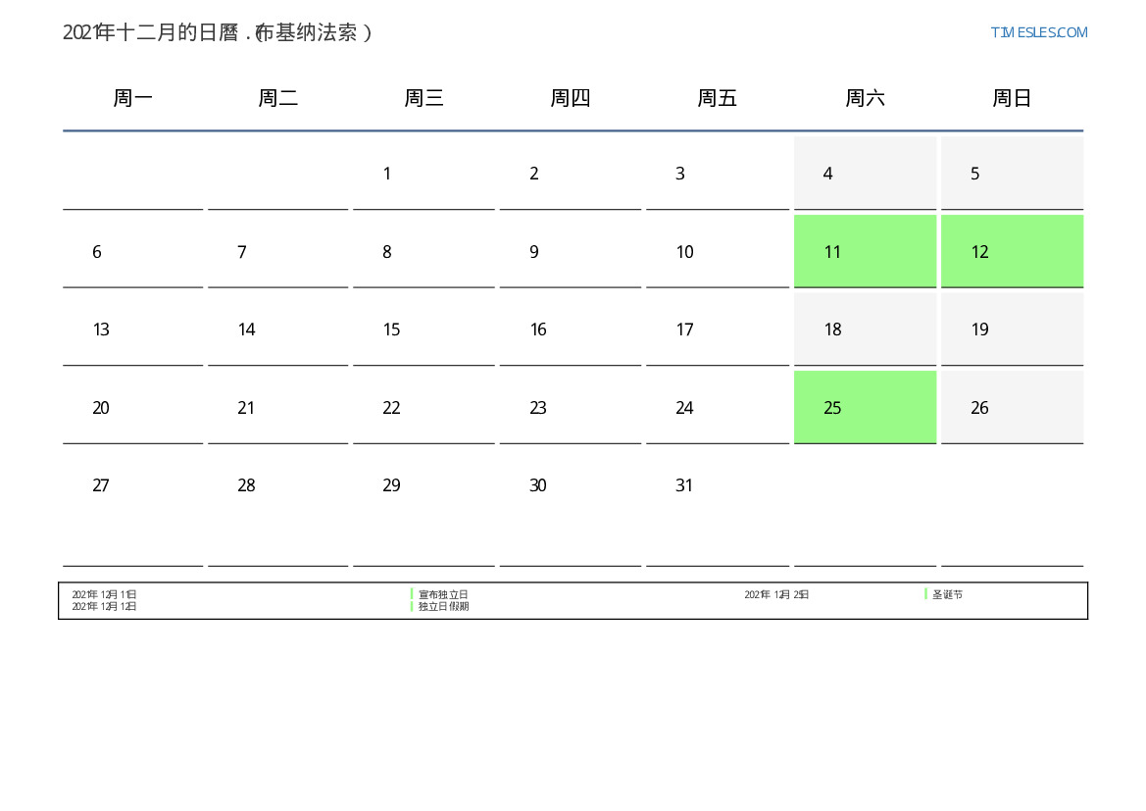Screen dimensions: 1146x811
Task: Select the green December 11 holiday cell
Action: (865, 251)
